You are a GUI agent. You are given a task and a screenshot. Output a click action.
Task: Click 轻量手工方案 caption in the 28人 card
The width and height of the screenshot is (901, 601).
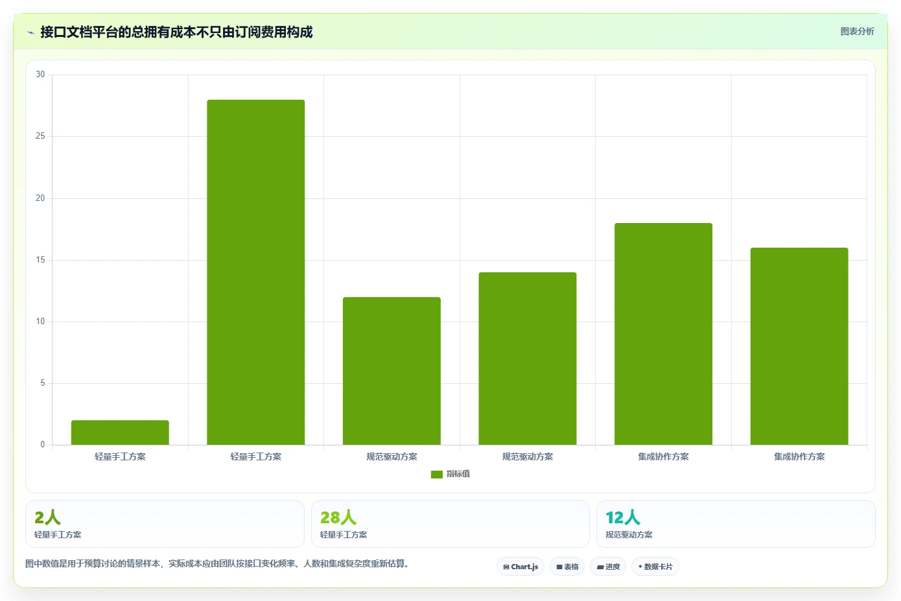[x=344, y=535]
